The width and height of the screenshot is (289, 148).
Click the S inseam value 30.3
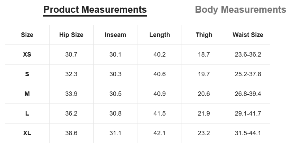pos(115,74)
